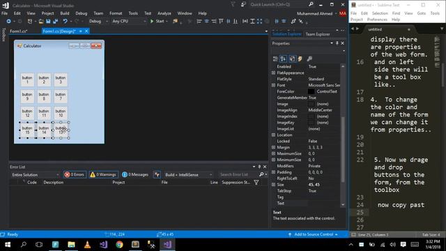
Task: Click button 8 on the Calculator form
Action: point(44,96)
